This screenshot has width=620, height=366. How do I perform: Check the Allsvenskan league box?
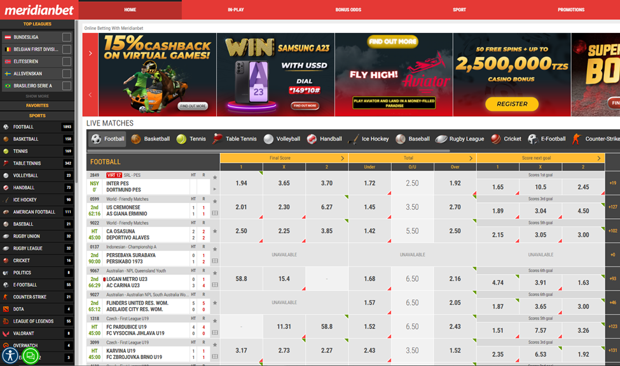pyautogui.click(x=67, y=74)
